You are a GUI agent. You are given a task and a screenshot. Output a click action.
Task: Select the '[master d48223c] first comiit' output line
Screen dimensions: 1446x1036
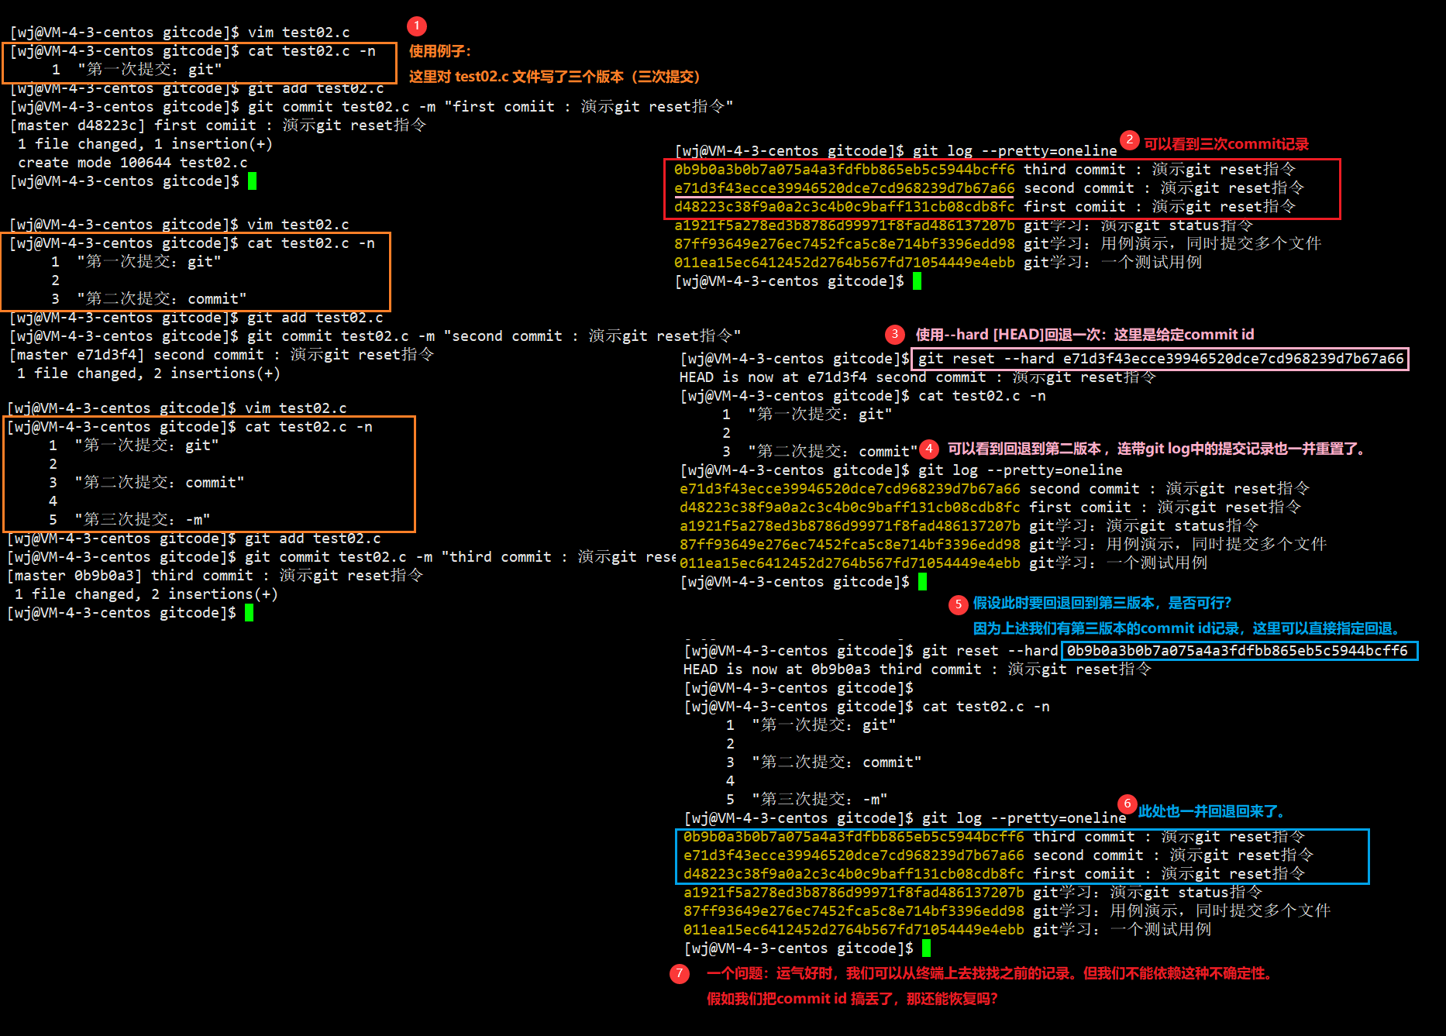click(x=219, y=125)
